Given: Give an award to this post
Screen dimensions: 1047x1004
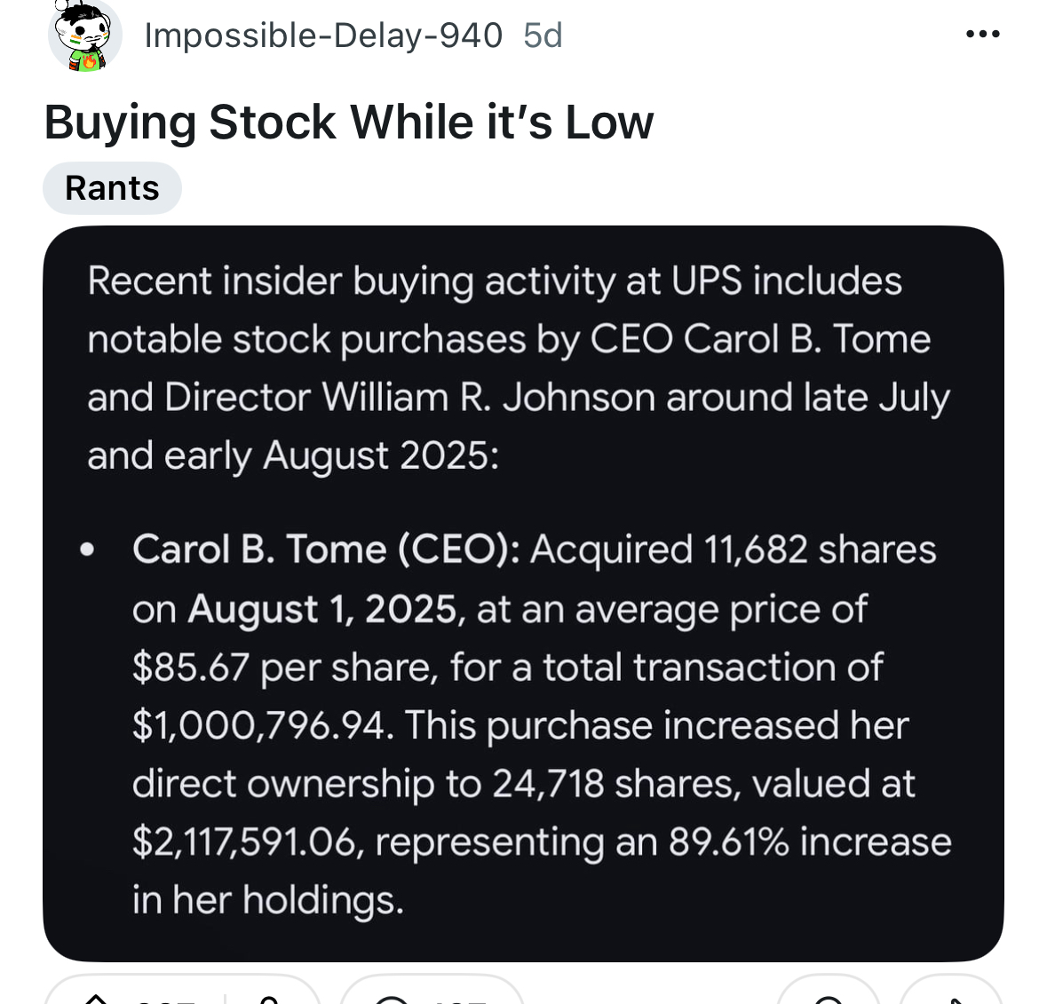Looking at the screenshot, I should [828, 998].
